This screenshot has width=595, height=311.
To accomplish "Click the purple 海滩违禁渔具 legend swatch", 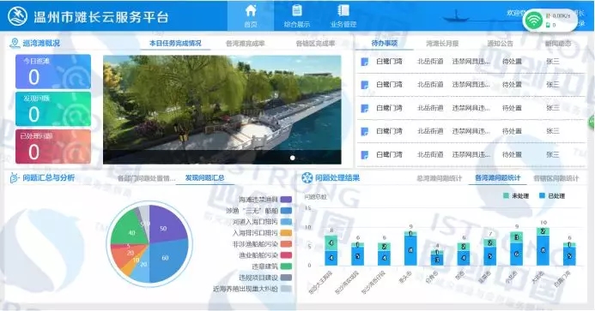I will [x=286, y=200].
